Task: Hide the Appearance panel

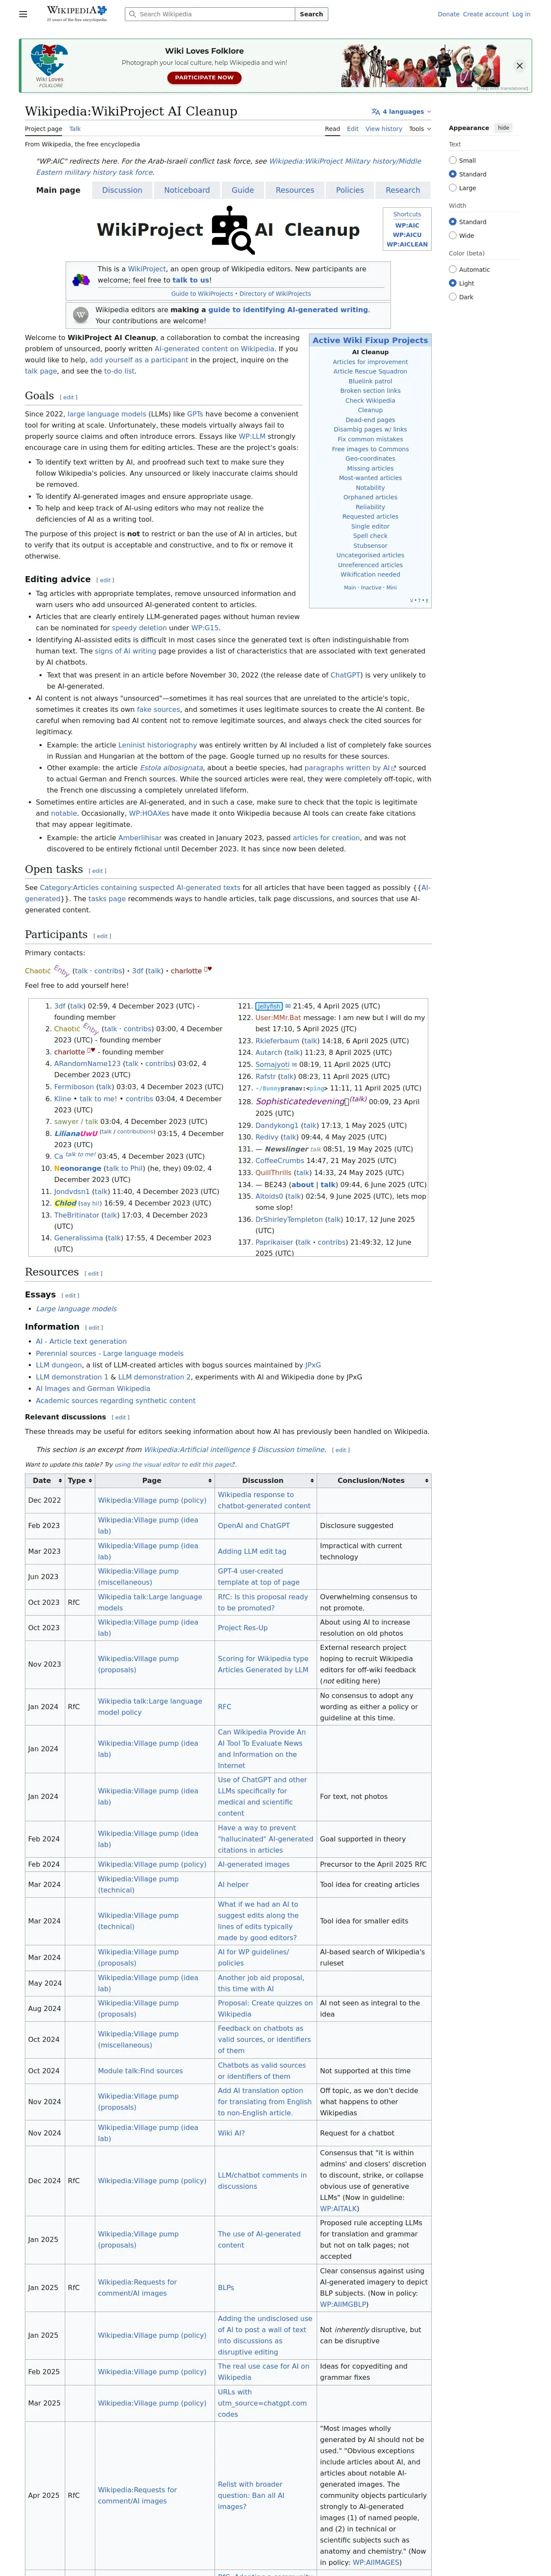Action: [503, 128]
